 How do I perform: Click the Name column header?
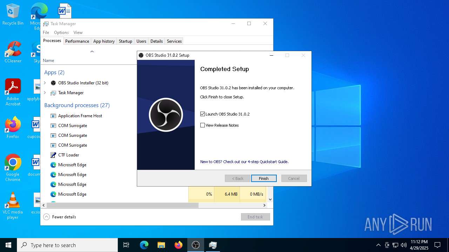point(48,61)
